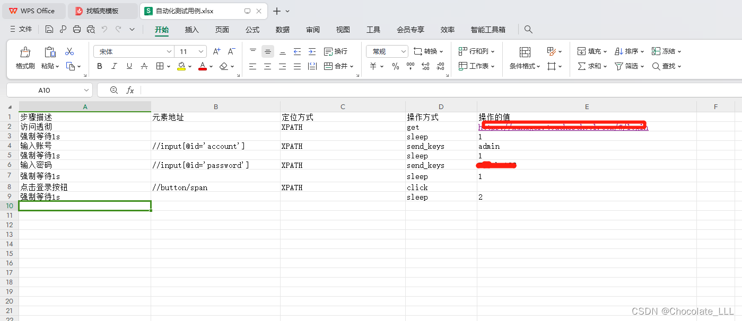Screen dimensions: 742x321
Task: Click the Find (查找) button
Action: (666, 66)
